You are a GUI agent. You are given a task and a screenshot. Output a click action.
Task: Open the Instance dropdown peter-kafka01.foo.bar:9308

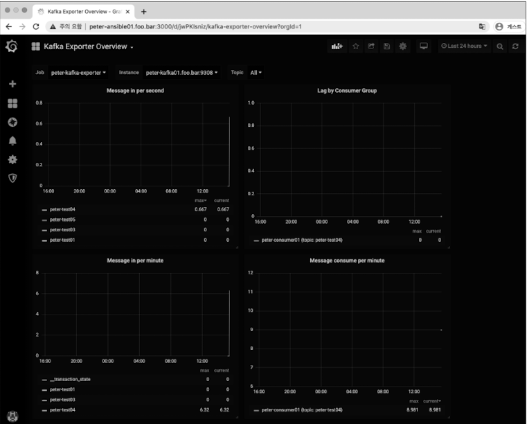[x=181, y=73]
